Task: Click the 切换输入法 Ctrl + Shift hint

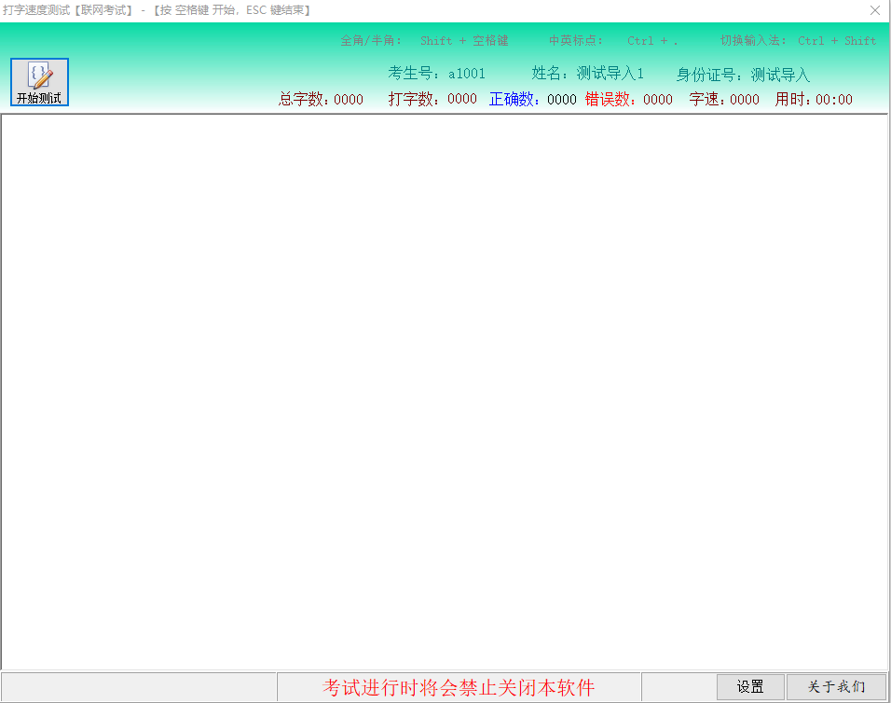Action: (798, 41)
